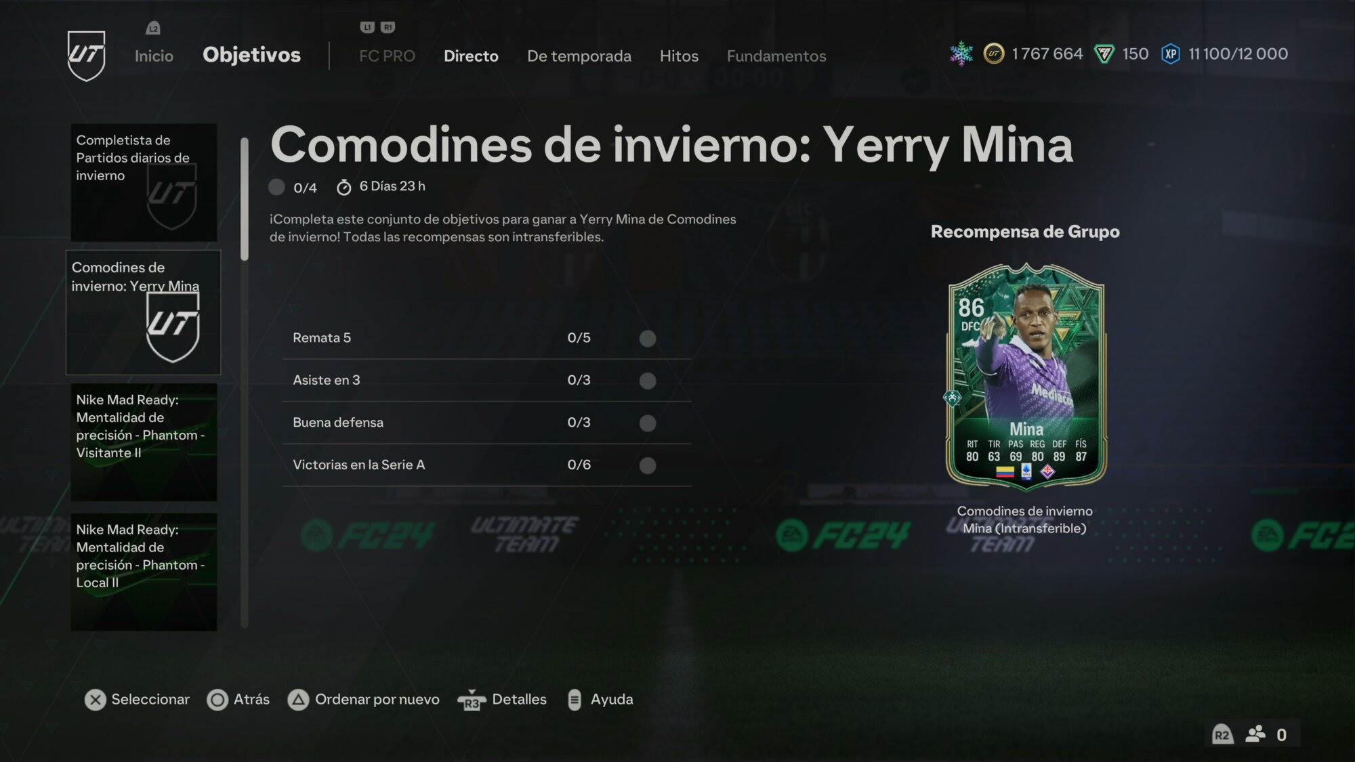Screen dimensions: 1355x762
Task: Go to the Inicio menu
Action: click(154, 56)
